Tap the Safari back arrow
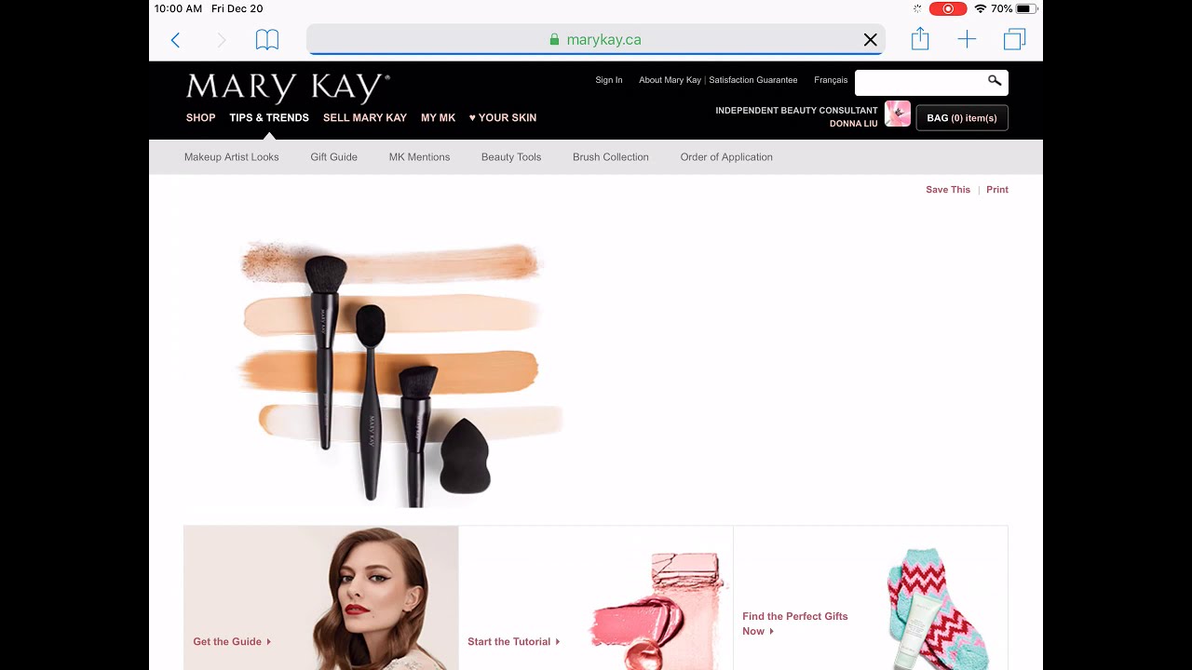Screen dimensions: 1192x670 coord(175,39)
